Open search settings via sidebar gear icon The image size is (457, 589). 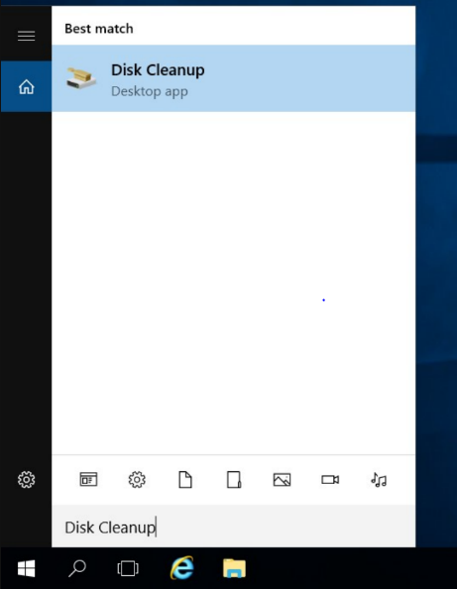click(27, 480)
